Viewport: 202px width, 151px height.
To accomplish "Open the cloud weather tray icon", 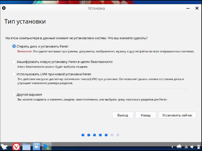I will point(179,147).
